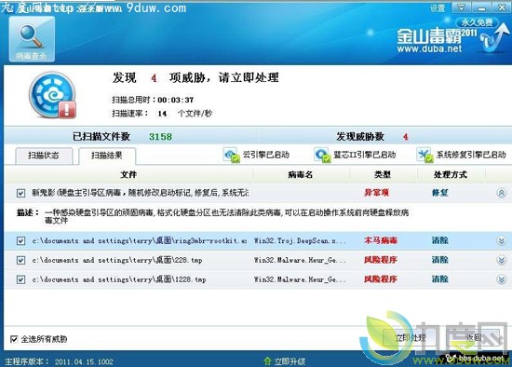Select 风险程序 type in 1228.tmp row
This screenshot has height=367, width=512.
381,279
